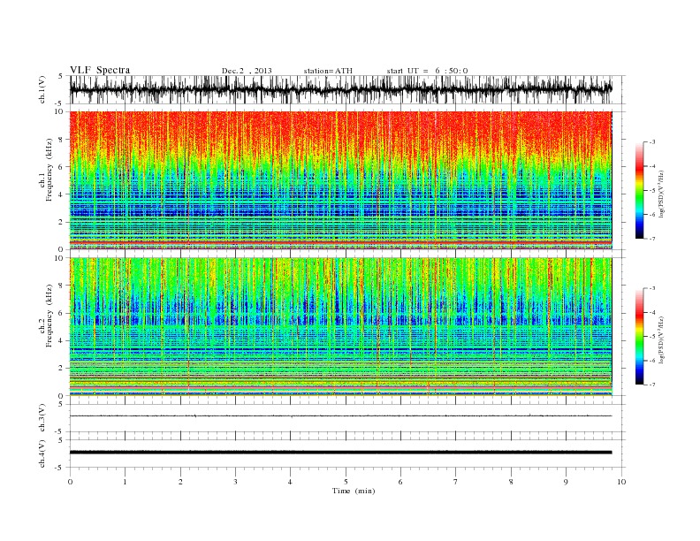
Task: Click the "-3" label on ch.2 color bar
Action: pos(651,288)
